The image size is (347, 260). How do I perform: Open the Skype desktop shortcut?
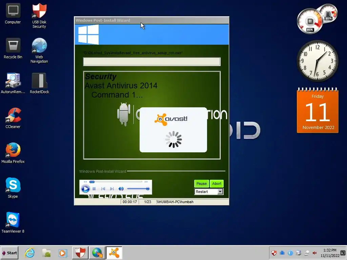(13, 188)
